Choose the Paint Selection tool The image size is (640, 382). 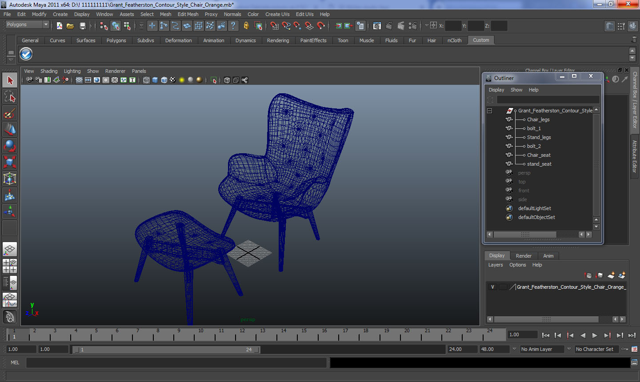click(10, 113)
